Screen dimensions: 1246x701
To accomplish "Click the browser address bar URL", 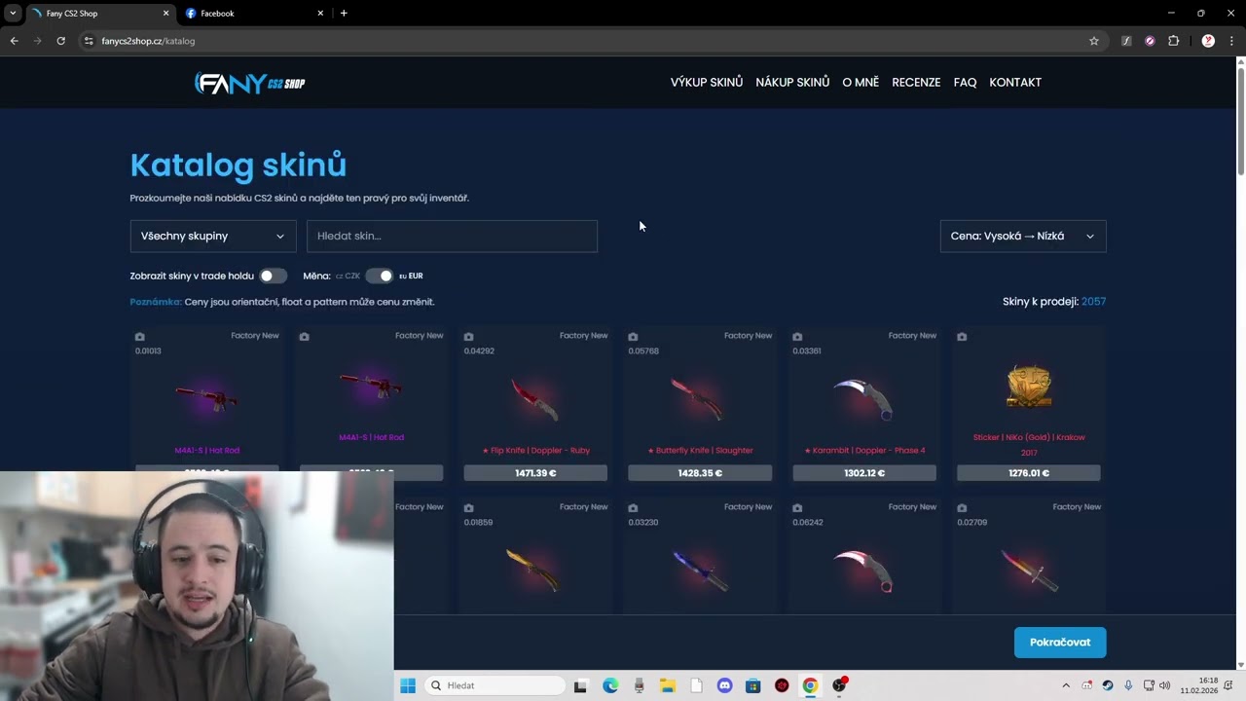I will click(148, 41).
